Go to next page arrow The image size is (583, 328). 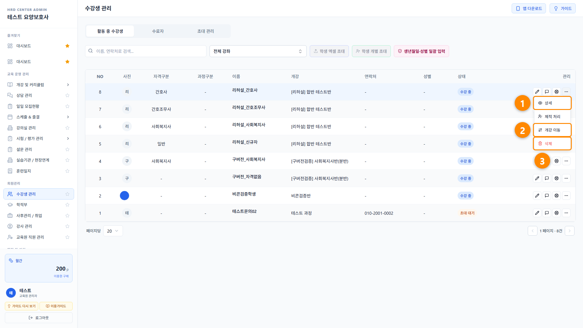(x=569, y=231)
